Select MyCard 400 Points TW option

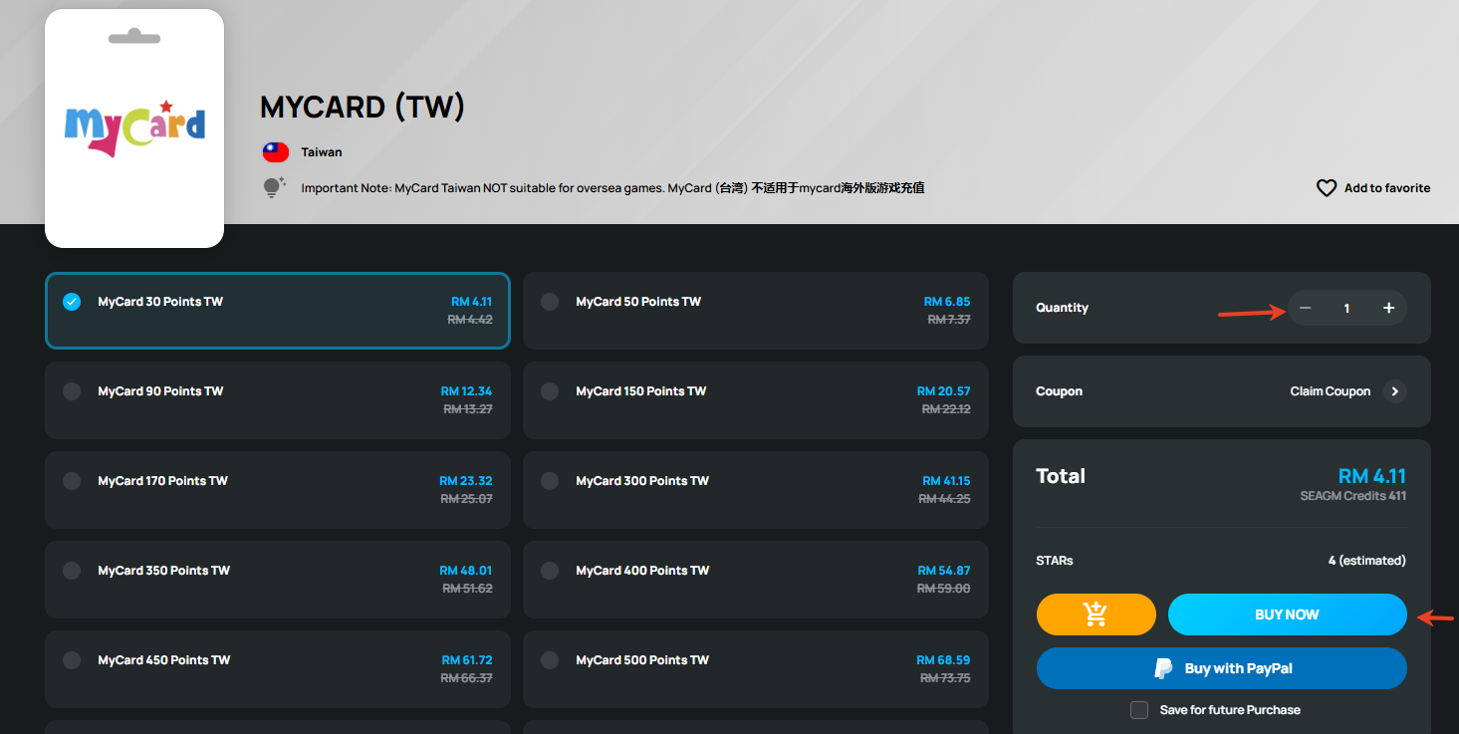click(756, 580)
